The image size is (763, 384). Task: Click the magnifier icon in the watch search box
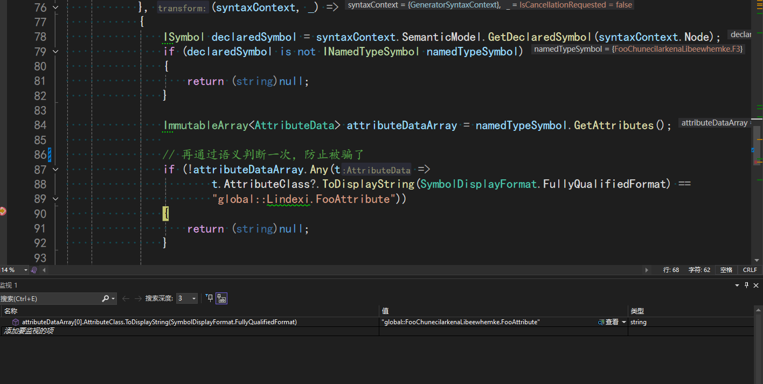(106, 298)
